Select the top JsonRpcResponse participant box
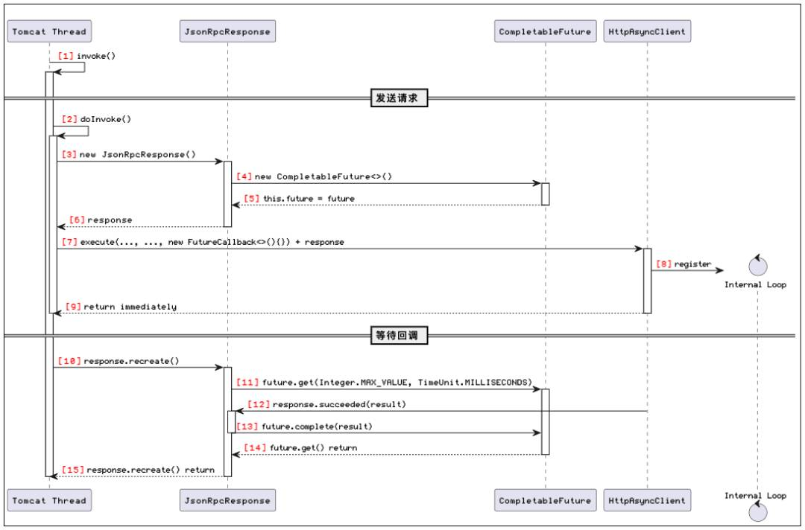 (227, 31)
